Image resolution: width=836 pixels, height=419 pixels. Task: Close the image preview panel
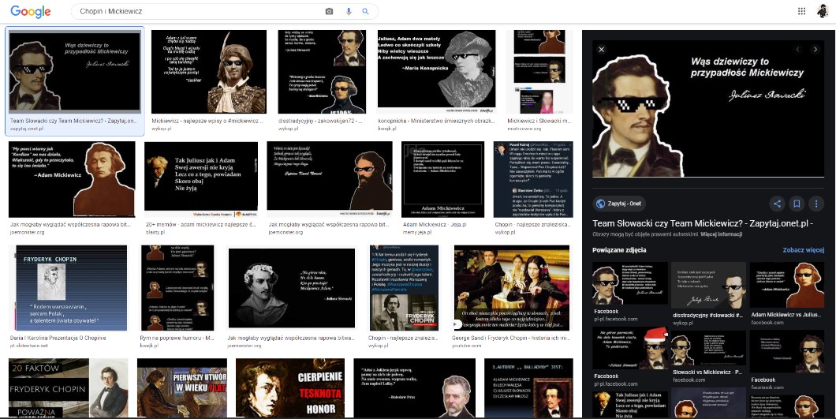point(600,50)
